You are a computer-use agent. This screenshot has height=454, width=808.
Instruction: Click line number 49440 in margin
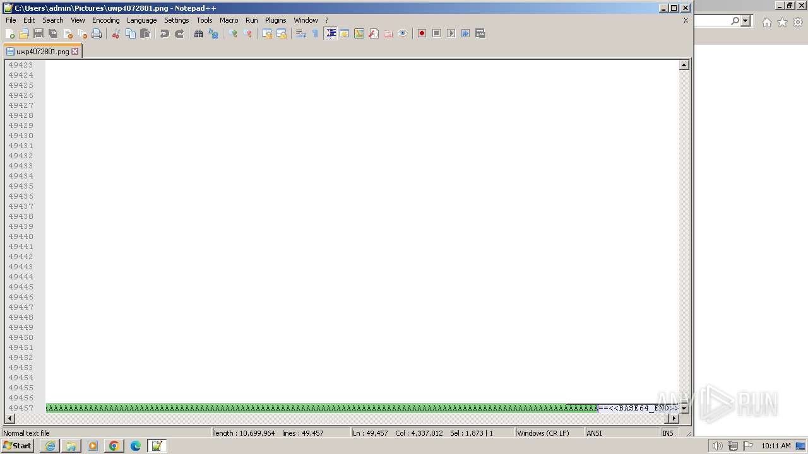[21, 236]
